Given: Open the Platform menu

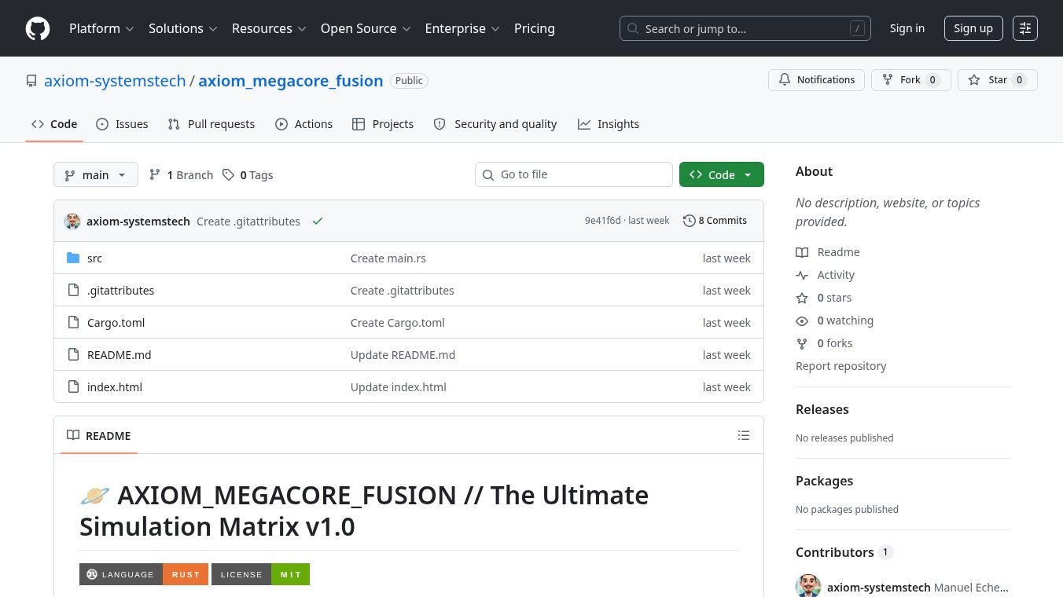Looking at the screenshot, I should pos(101,28).
